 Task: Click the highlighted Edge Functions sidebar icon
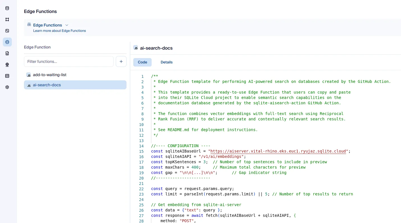pos(7,42)
